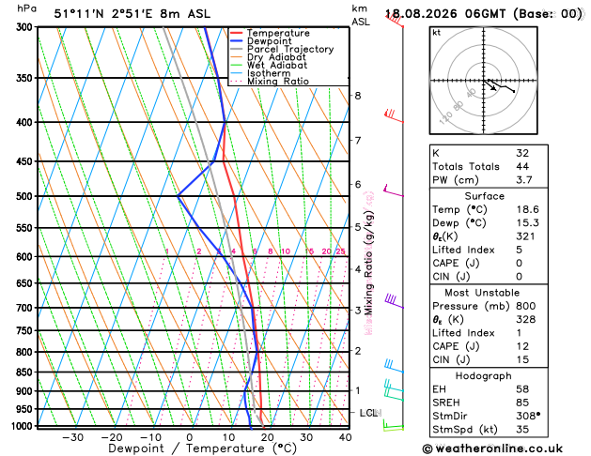Click the red wind barb at 300 hPa

[395, 20]
